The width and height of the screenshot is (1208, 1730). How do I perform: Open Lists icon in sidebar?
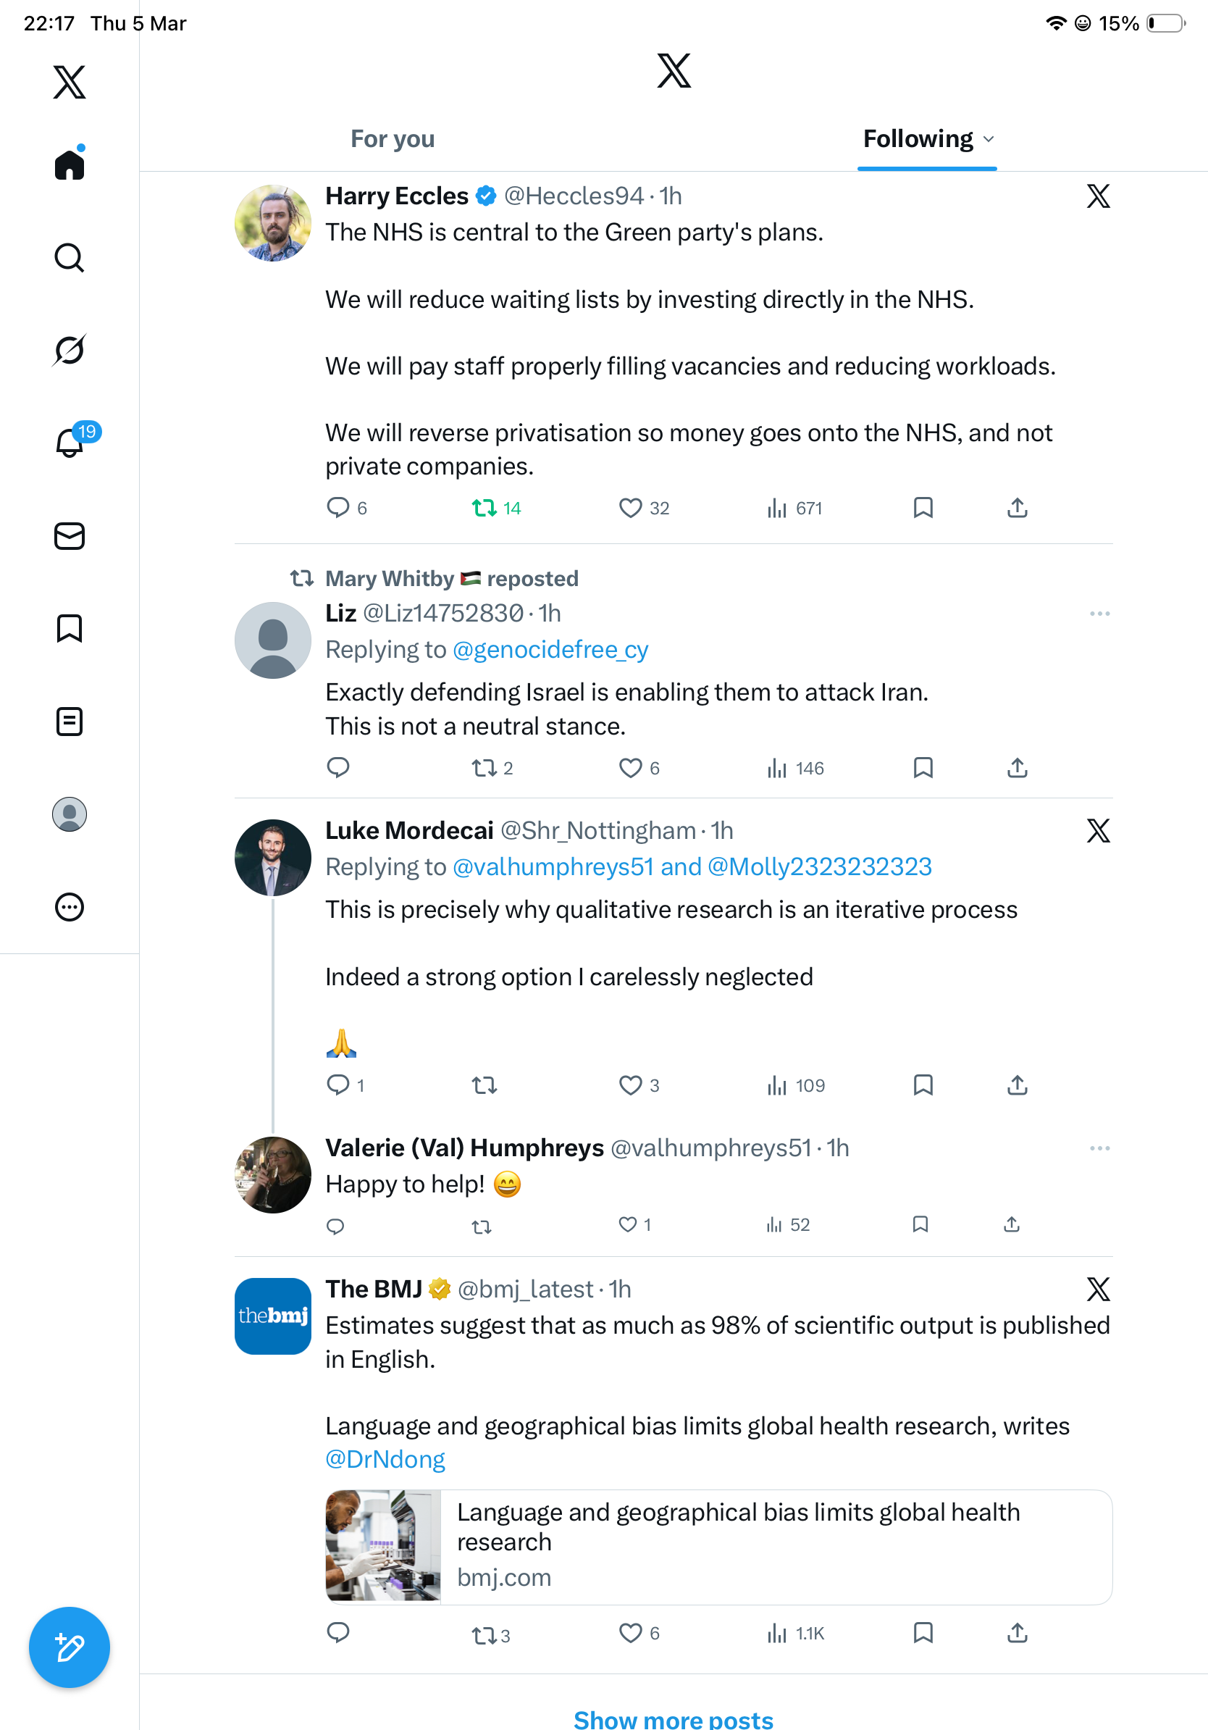[x=70, y=721]
